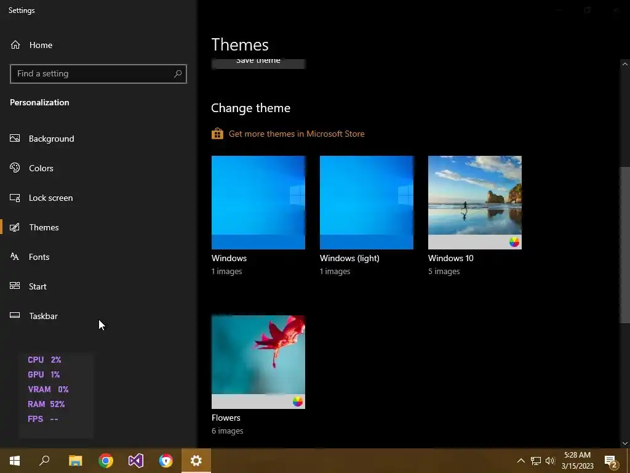
Task: Click the 'VRAM 0%' overlay reading
Action: click(48, 389)
